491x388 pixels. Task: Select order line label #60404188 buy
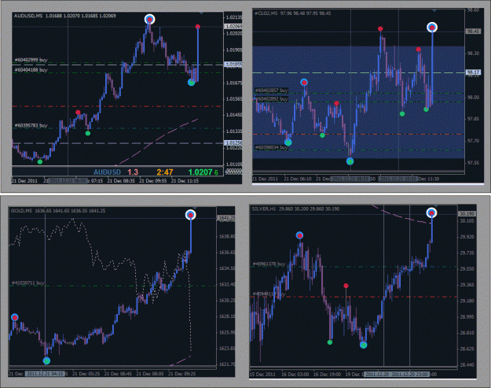31,69
